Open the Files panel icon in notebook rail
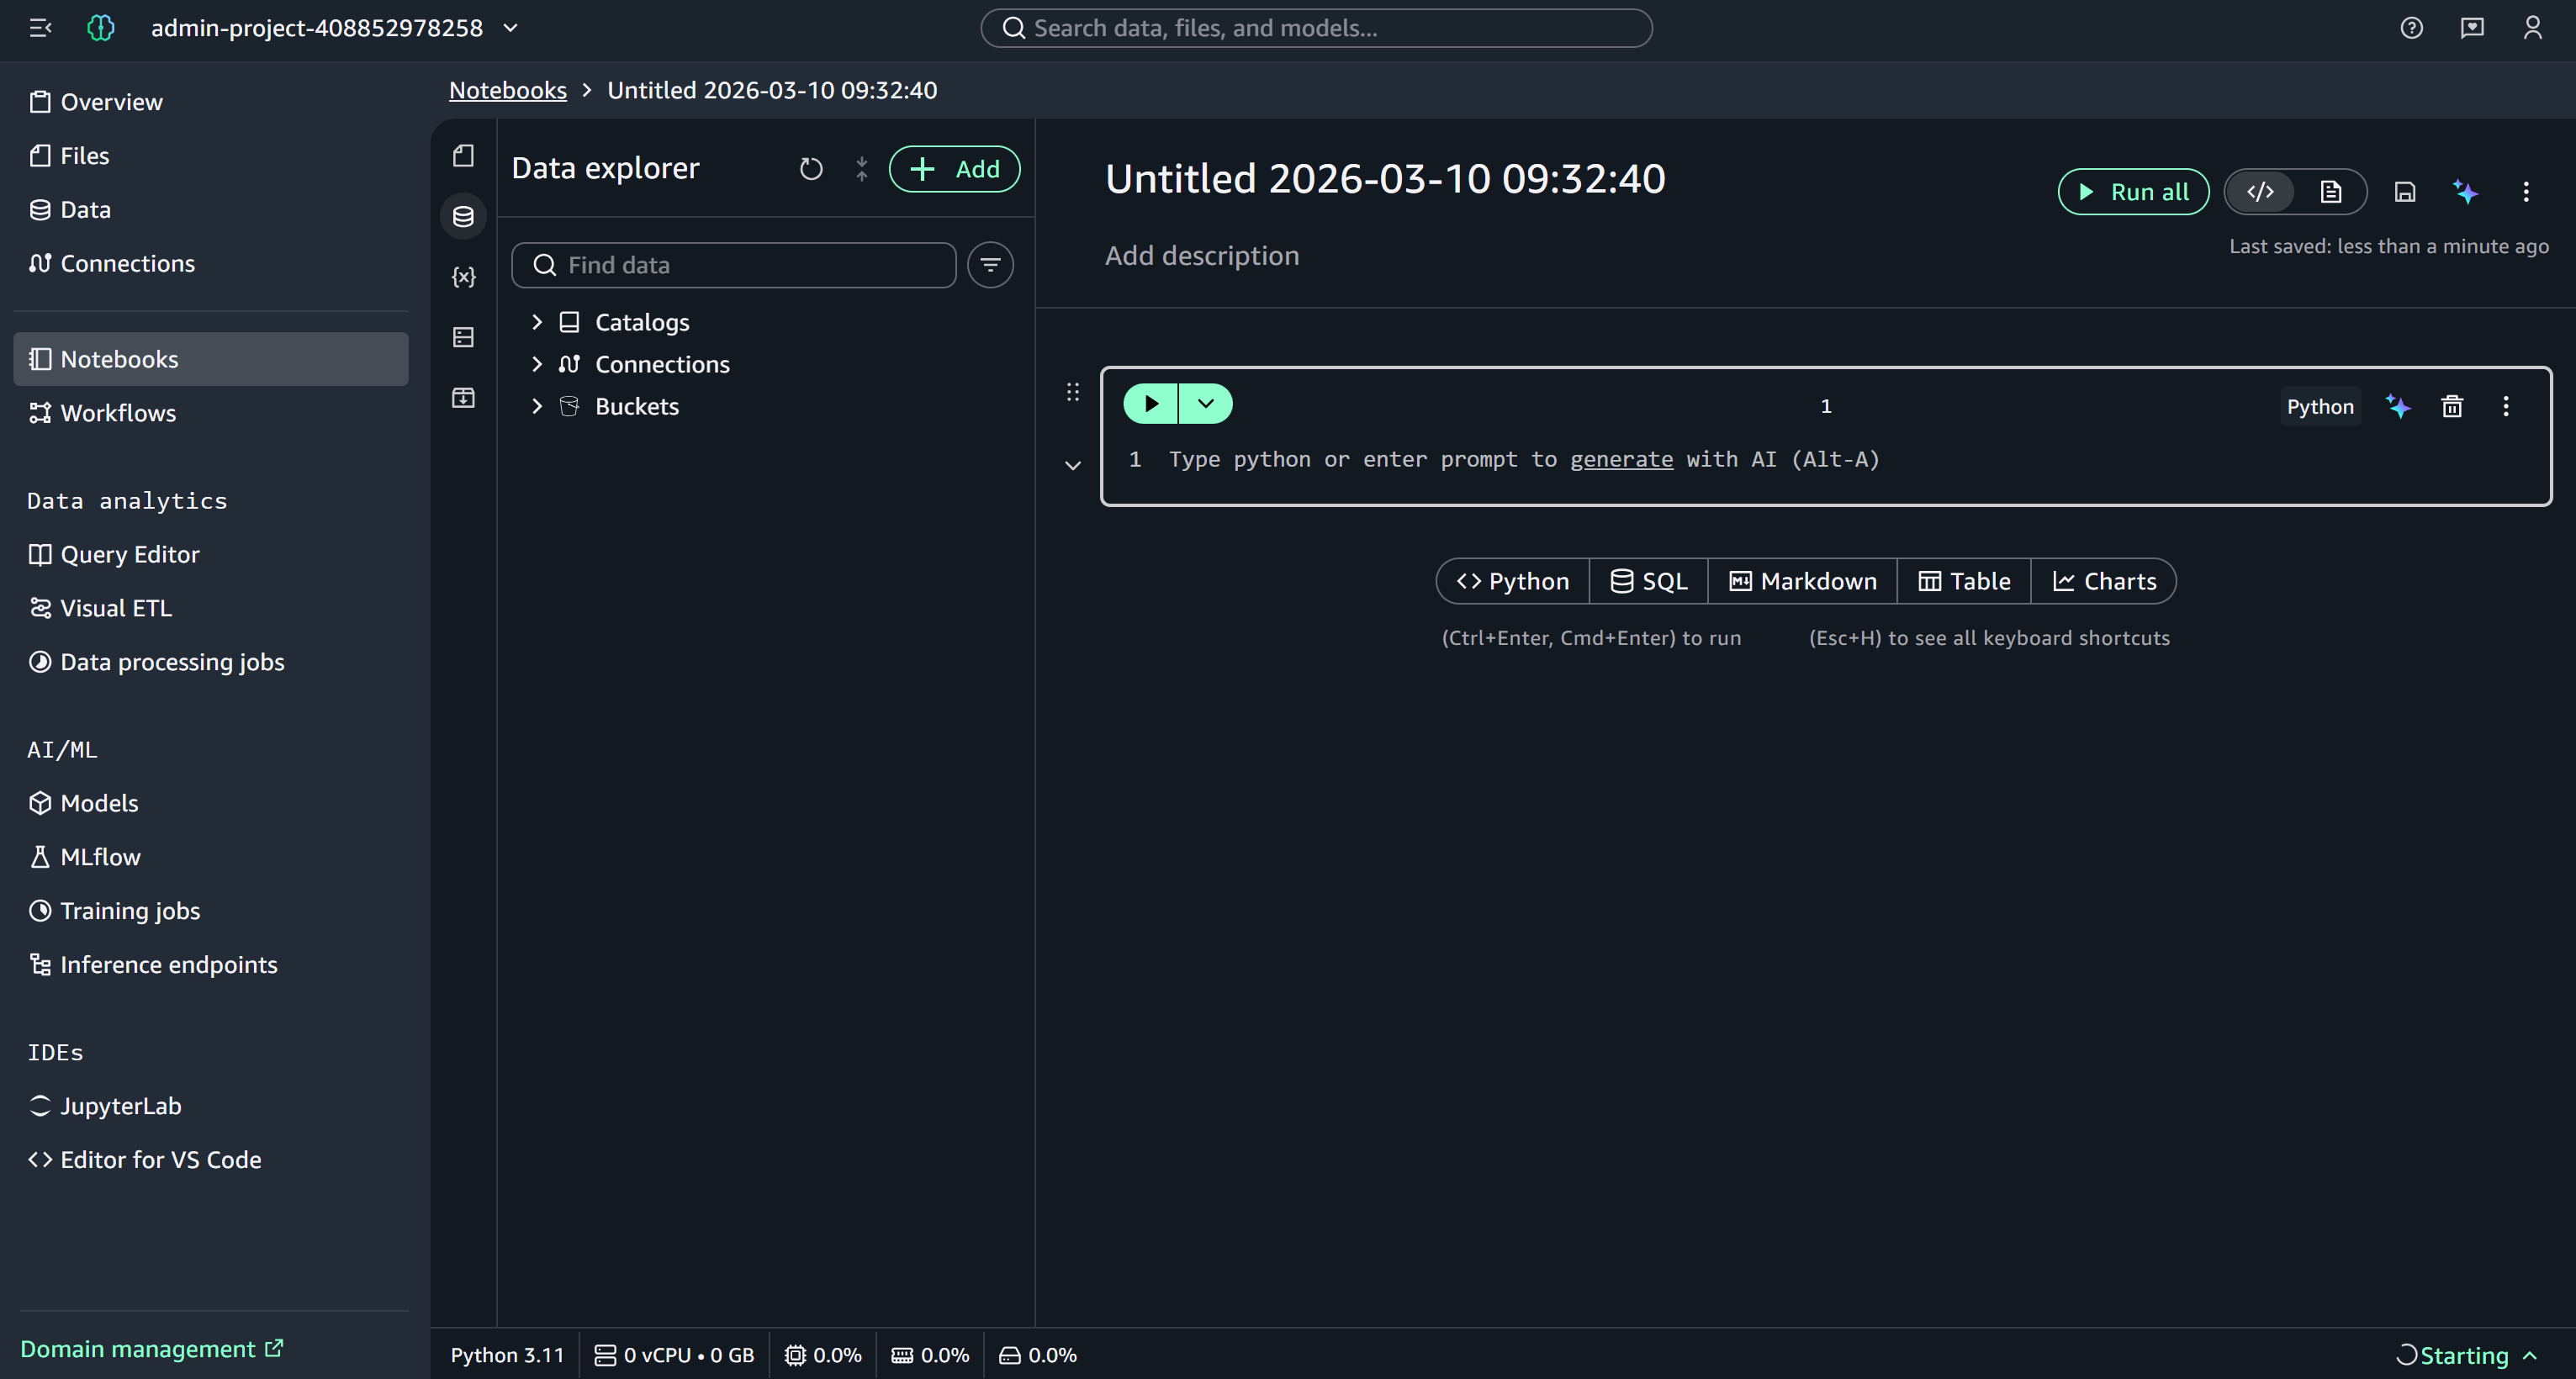 click(463, 156)
